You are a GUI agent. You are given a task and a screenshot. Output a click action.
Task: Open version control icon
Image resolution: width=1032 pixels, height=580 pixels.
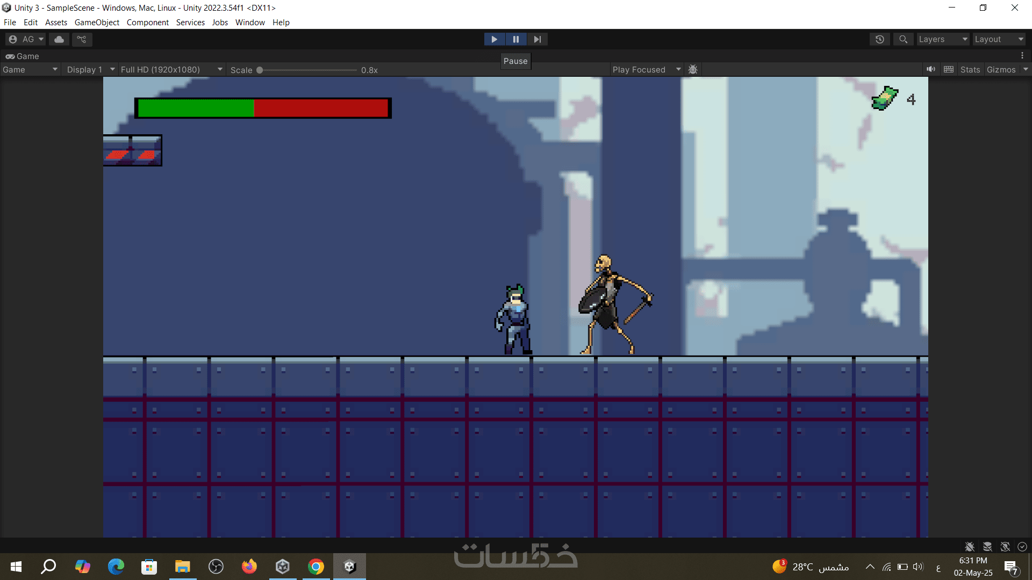82,39
